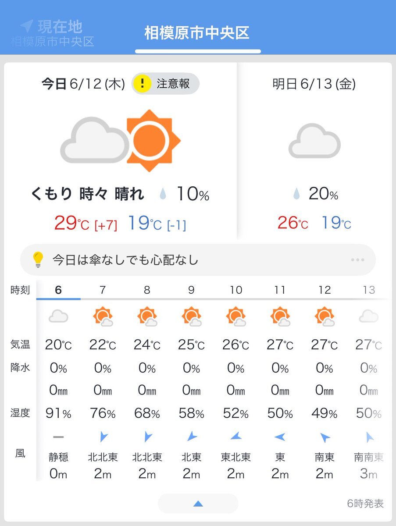Tap the 7 o'clock sunny weather icon
The height and width of the screenshot is (526, 396).
tap(103, 316)
